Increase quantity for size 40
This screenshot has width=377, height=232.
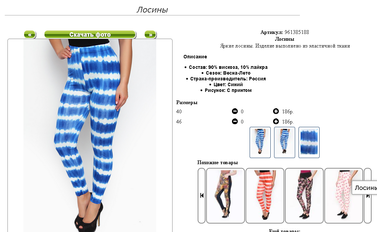tap(276, 111)
